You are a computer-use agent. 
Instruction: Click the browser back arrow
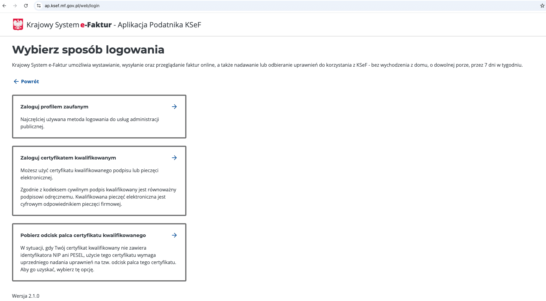pos(4,6)
